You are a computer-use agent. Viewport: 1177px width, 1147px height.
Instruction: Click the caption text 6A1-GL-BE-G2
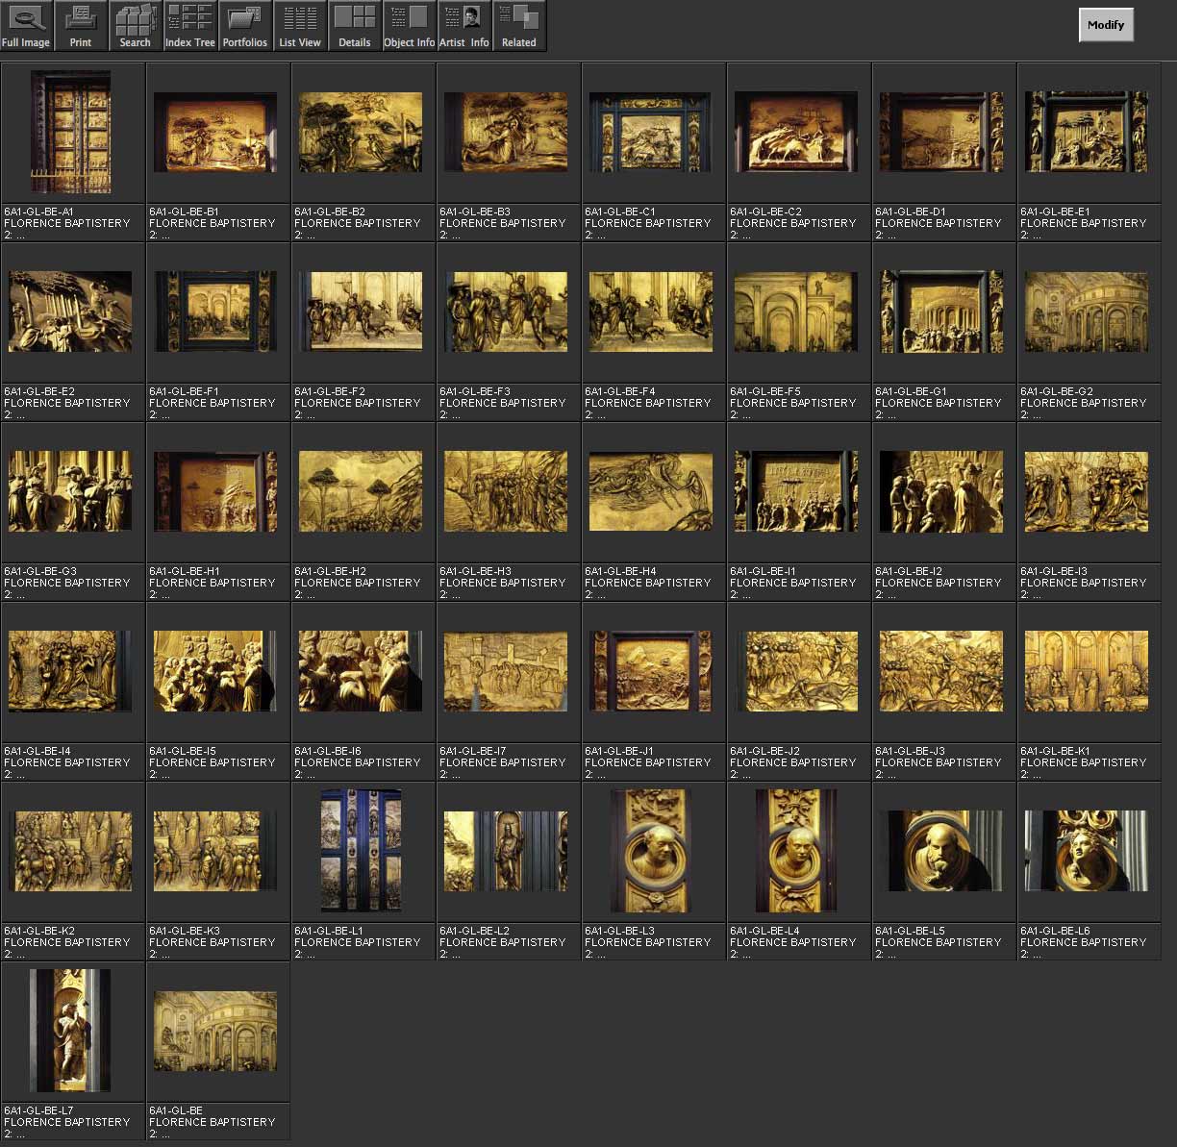coord(1057,391)
